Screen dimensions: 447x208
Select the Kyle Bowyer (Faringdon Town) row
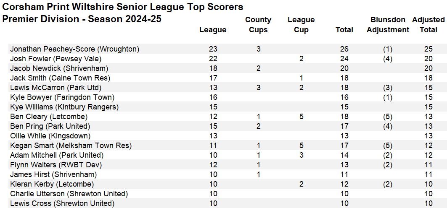click(x=62, y=97)
